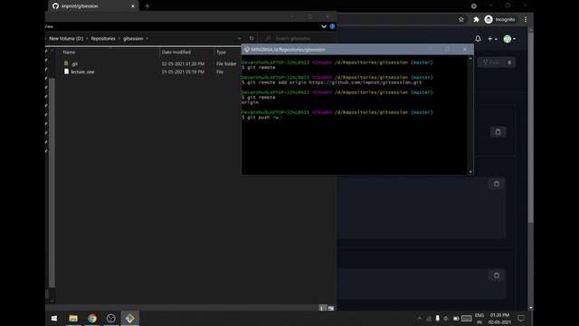Click terminal scrollbar down arrow
The image size is (579, 326).
(x=470, y=172)
